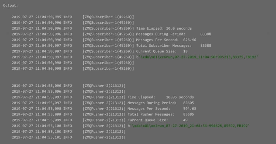The image size is (276, 144).
Task: Click INFO level on 21:04:55,098 line
Action: click(68, 109)
